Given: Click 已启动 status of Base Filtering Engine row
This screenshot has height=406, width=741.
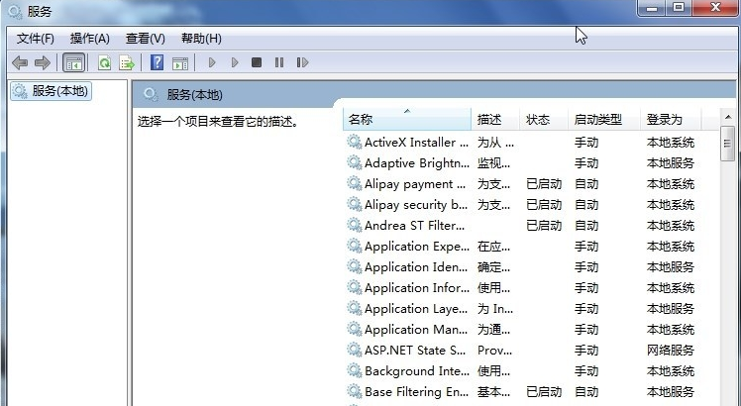Looking at the screenshot, I should (x=544, y=391).
